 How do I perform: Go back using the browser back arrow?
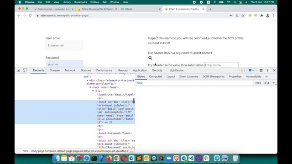[19, 15]
